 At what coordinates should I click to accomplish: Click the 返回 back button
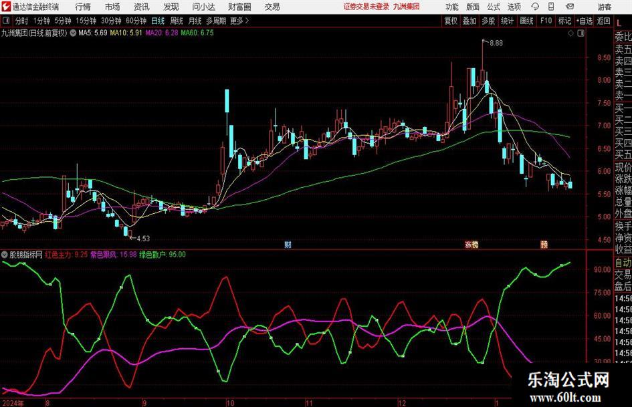pos(603,21)
